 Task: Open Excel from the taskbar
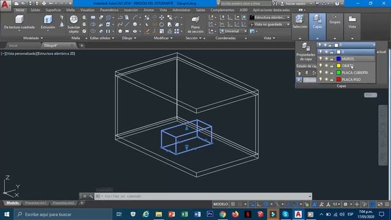coord(185,215)
